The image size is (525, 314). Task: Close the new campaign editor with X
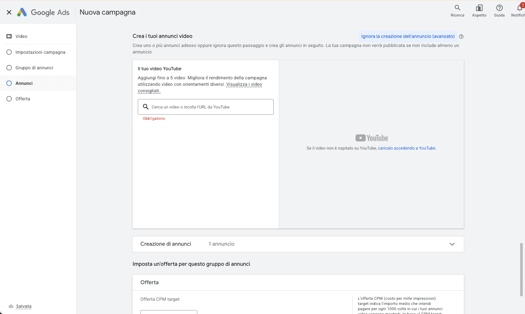tap(9, 12)
